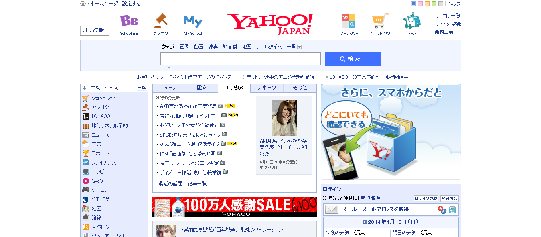Click the 検索 search button
This screenshot has height=237, width=541.
click(353, 59)
